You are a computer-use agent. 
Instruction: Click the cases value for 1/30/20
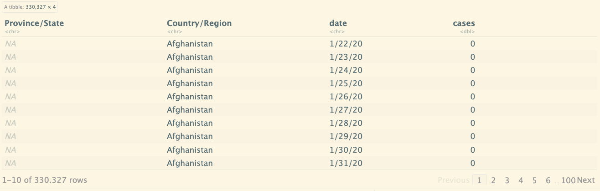coord(473,150)
